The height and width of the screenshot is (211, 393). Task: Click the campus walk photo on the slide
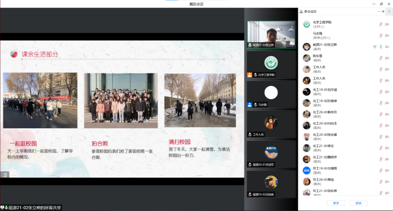tap(40, 100)
